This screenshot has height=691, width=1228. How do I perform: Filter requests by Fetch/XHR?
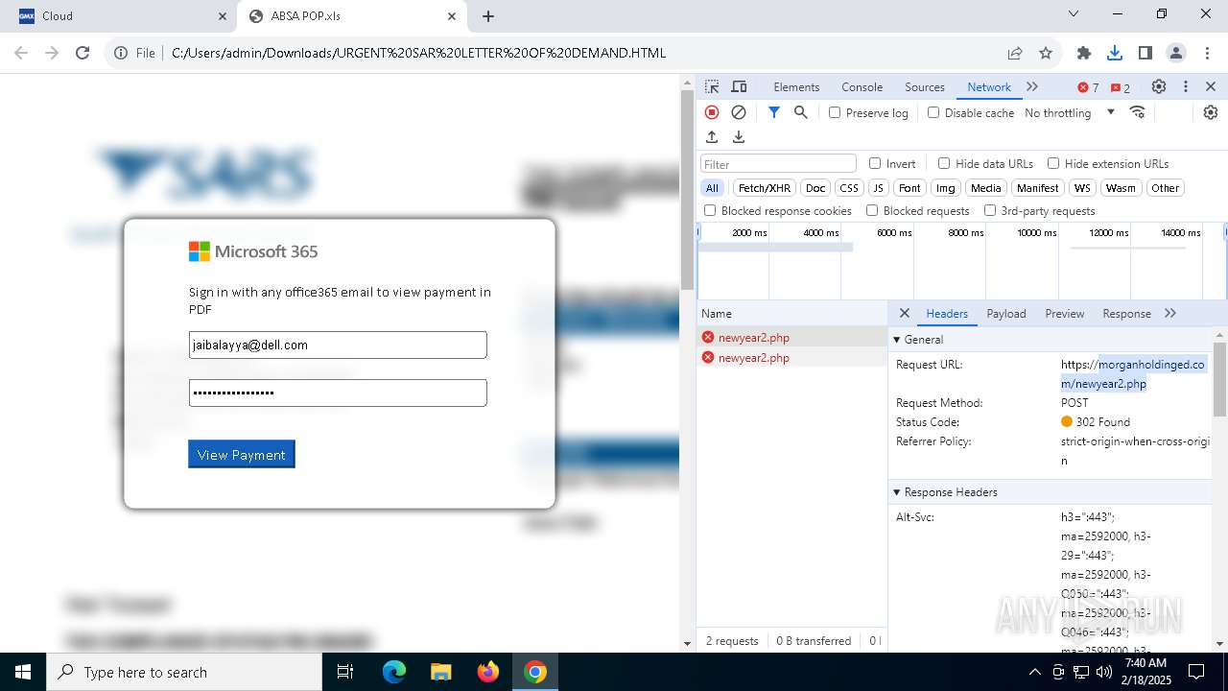coord(765,188)
